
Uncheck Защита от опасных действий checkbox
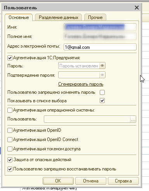tap(10, 160)
